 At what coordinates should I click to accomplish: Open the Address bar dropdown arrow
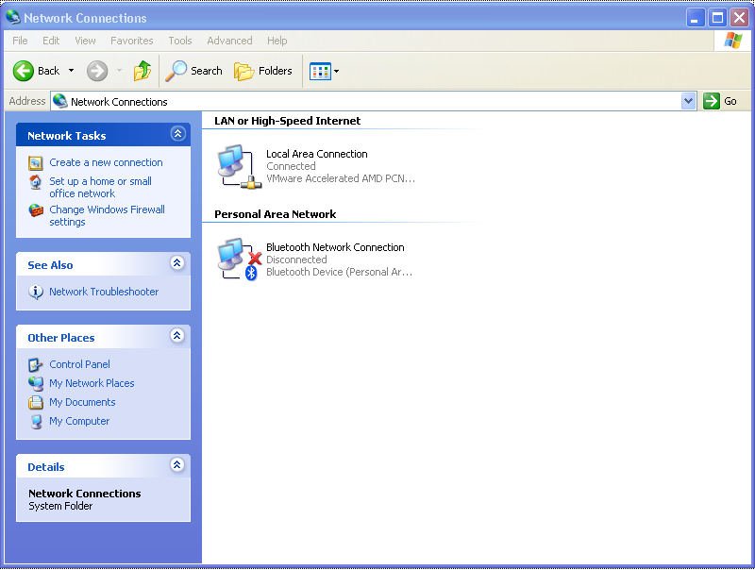coord(688,101)
